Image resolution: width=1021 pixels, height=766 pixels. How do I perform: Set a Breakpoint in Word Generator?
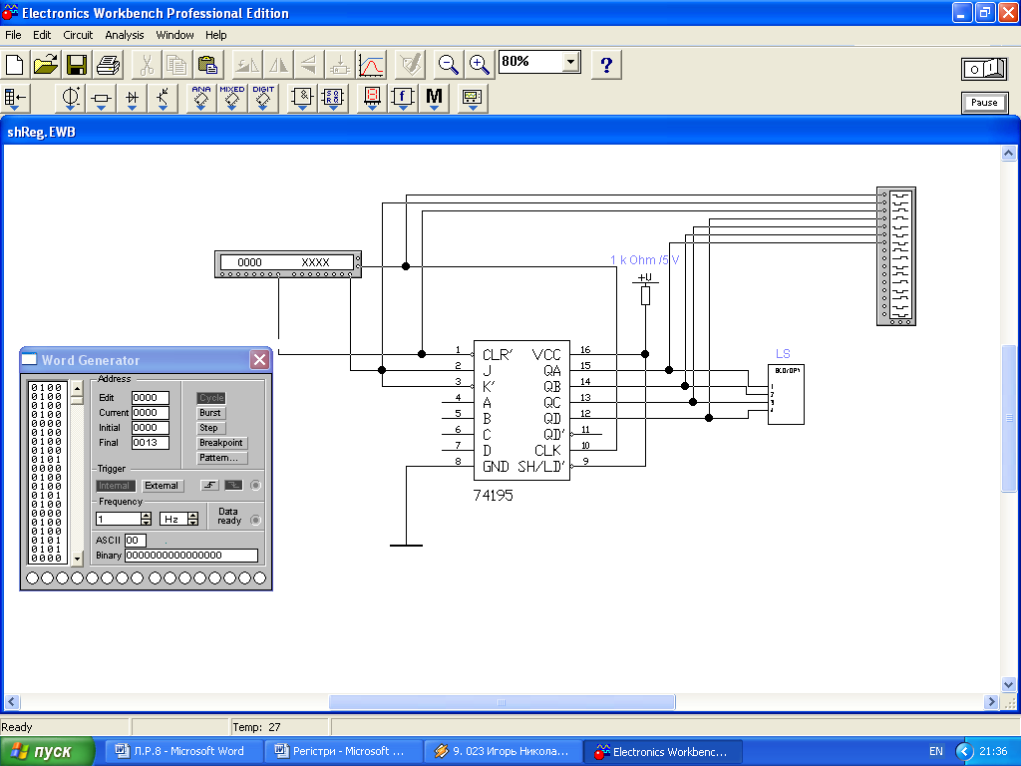(x=221, y=442)
